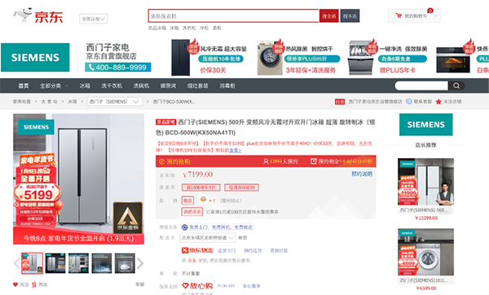
Task: Select the second product thumbnail
Action: tap(55, 263)
